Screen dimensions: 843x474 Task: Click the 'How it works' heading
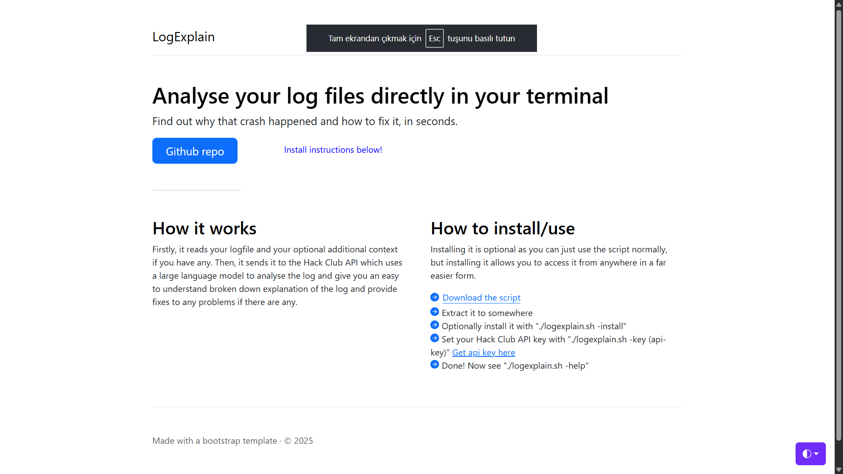(x=204, y=229)
